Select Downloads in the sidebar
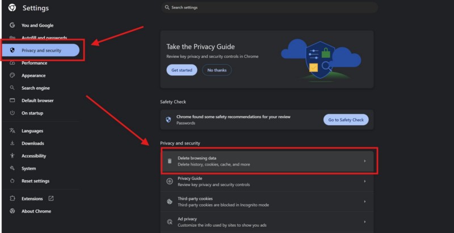 (x=32, y=143)
